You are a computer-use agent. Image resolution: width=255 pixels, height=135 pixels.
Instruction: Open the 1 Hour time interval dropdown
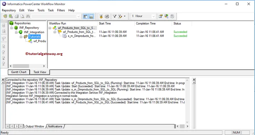point(153,16)
